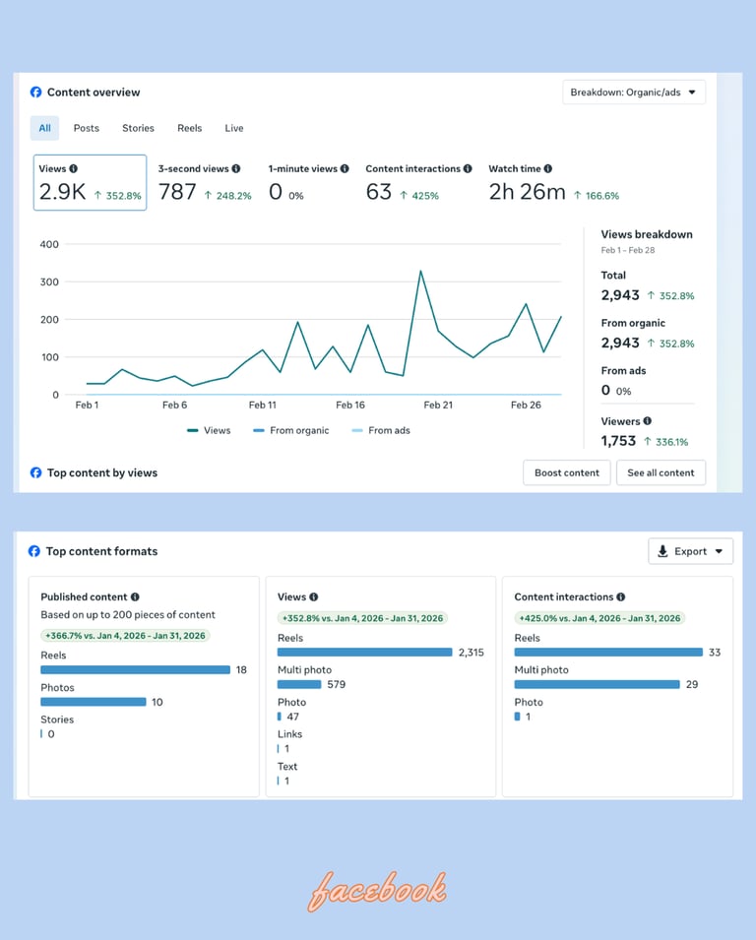The height and width of the screenshot is (940, 756).
Task: Click info icon next to Watch time
Action: [548, 169]
